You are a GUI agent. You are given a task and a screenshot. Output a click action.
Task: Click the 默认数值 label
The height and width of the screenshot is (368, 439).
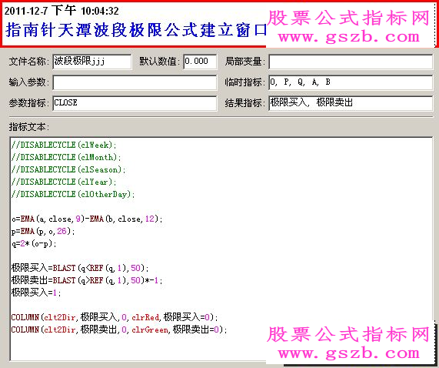[160, 62]
